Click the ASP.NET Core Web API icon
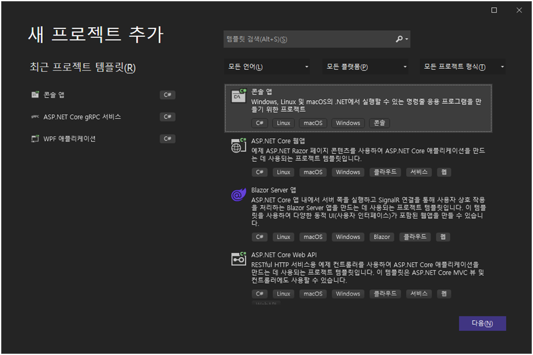The height and width of the screenshot is (355, 533). tap(239, 259)
